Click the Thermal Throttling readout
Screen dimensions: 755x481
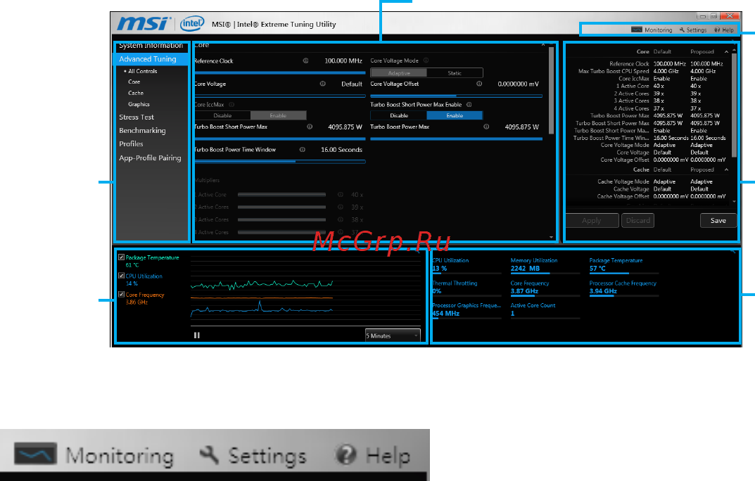coord(467,288)
